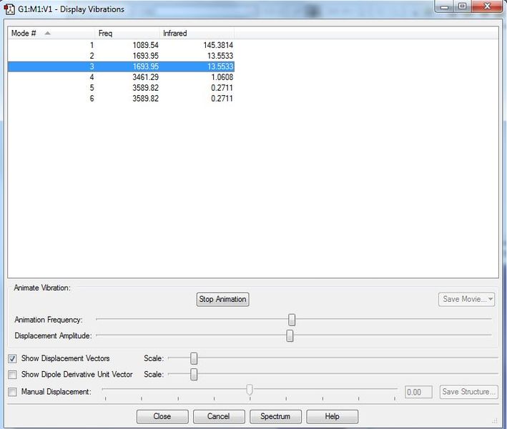Sort the list by Freq column header
The height and width of the screenshot is (429, 507).
[x=127, y=33]
